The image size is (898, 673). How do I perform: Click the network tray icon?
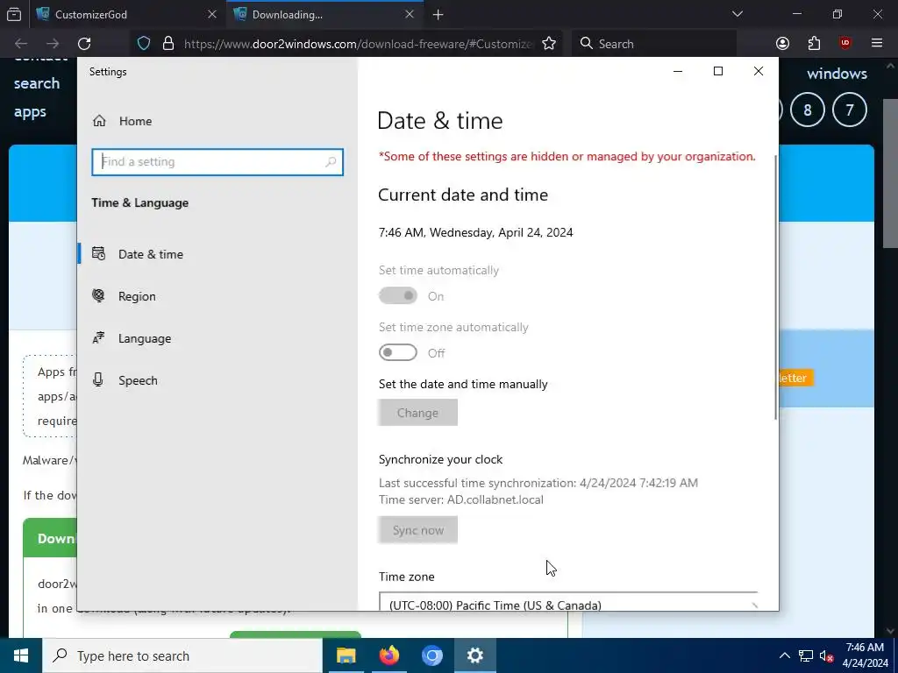coord(806,655)
